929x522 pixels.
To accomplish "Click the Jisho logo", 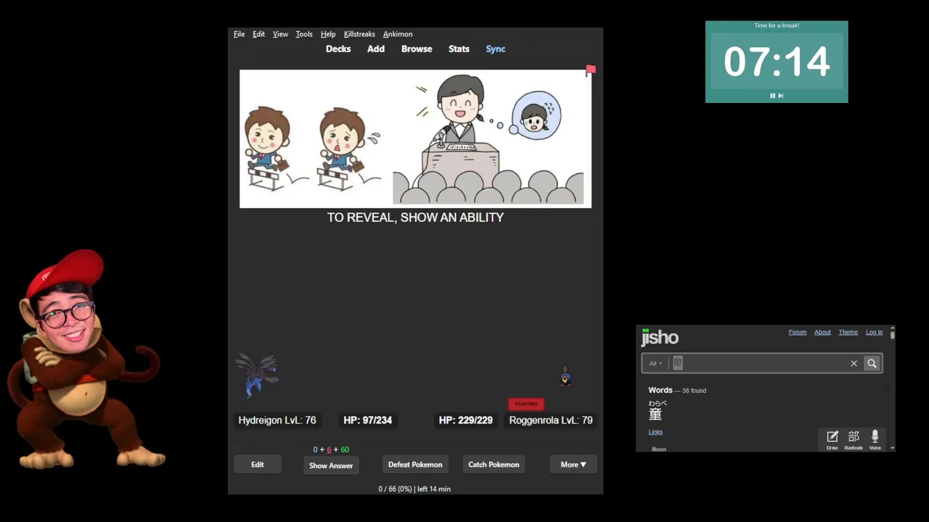I will (x=660, y=337).
